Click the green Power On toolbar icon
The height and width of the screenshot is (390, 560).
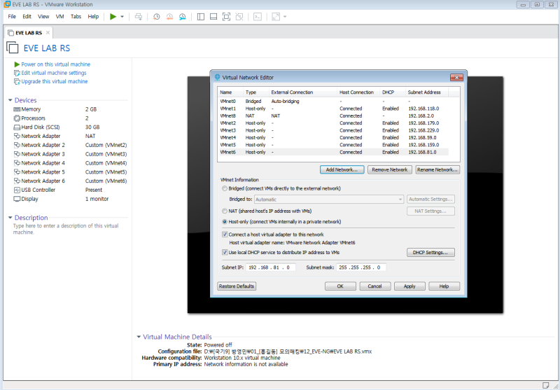click(x=113, y=16)
